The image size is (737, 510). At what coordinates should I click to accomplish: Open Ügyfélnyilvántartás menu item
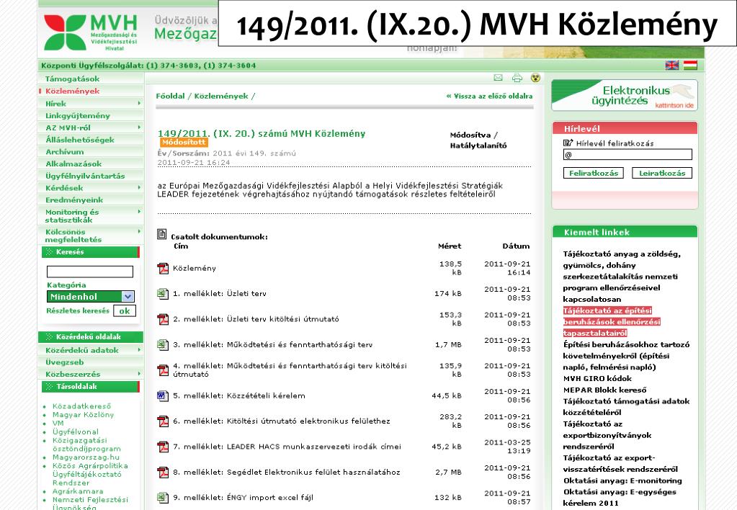coord(85,176)
